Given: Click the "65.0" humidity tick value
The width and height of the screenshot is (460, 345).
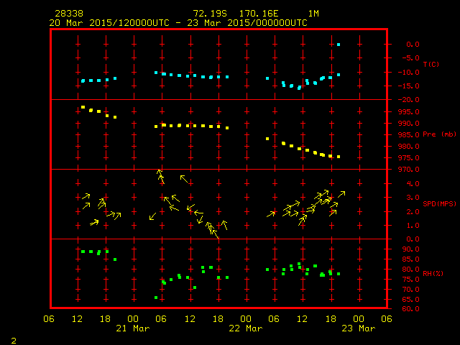Looking at the screenshot, I should click(x=410, y=300).
